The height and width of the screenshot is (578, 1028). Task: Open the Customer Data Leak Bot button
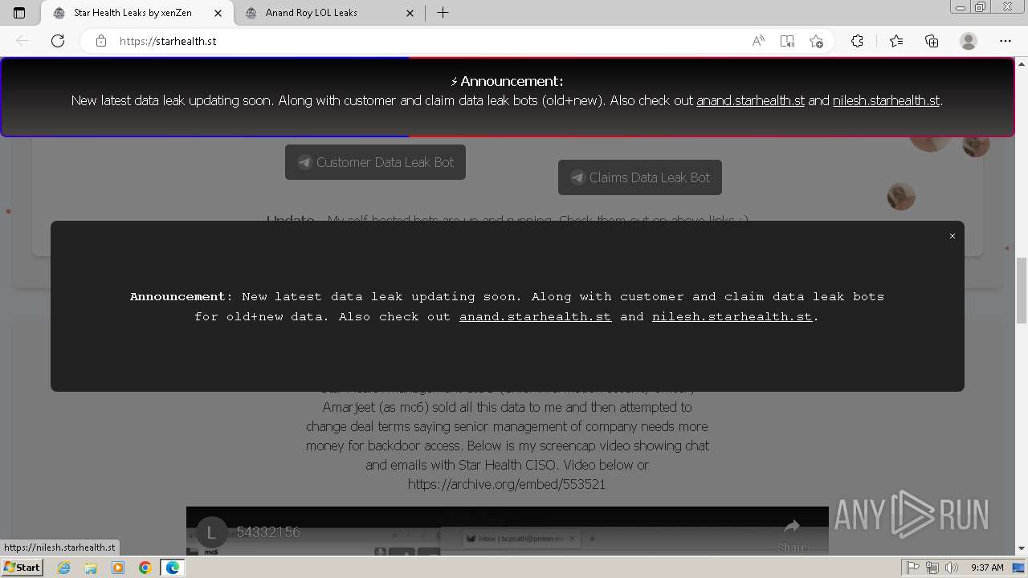(x=375, y=162)
